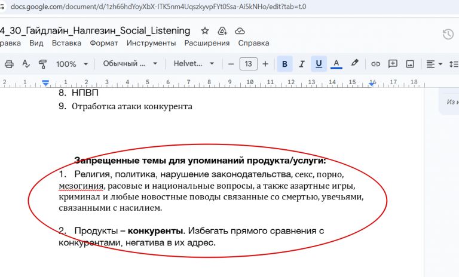Toggle Bold formatting
The image size is (459, 277).
pos(284,64)
